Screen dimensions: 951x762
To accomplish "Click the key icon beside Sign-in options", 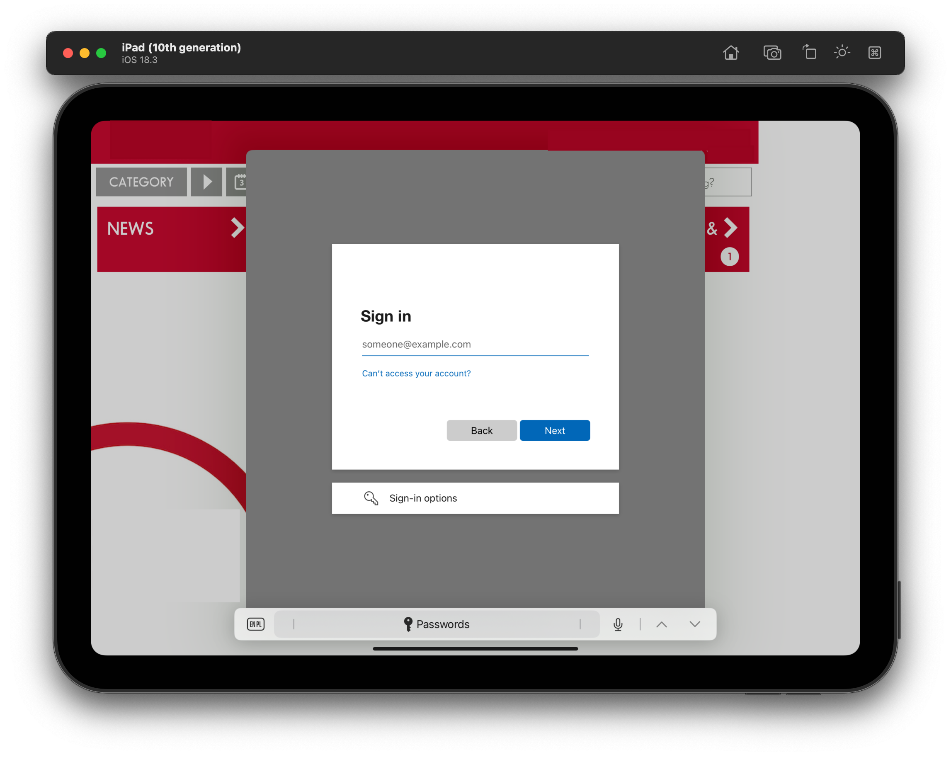I will [371, 498].
